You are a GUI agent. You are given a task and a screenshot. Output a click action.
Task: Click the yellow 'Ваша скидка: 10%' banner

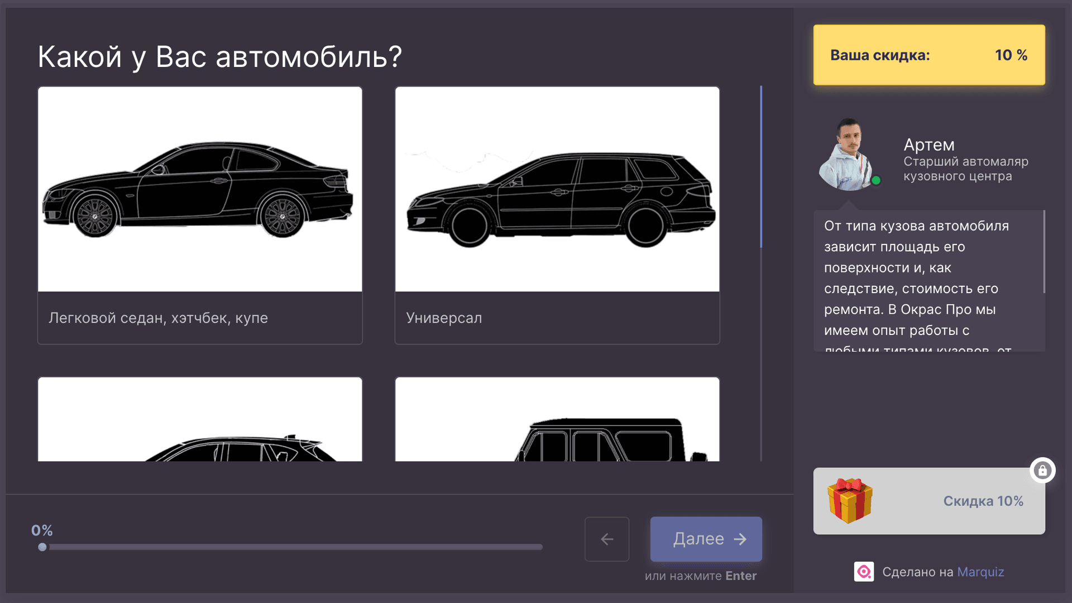929,55
